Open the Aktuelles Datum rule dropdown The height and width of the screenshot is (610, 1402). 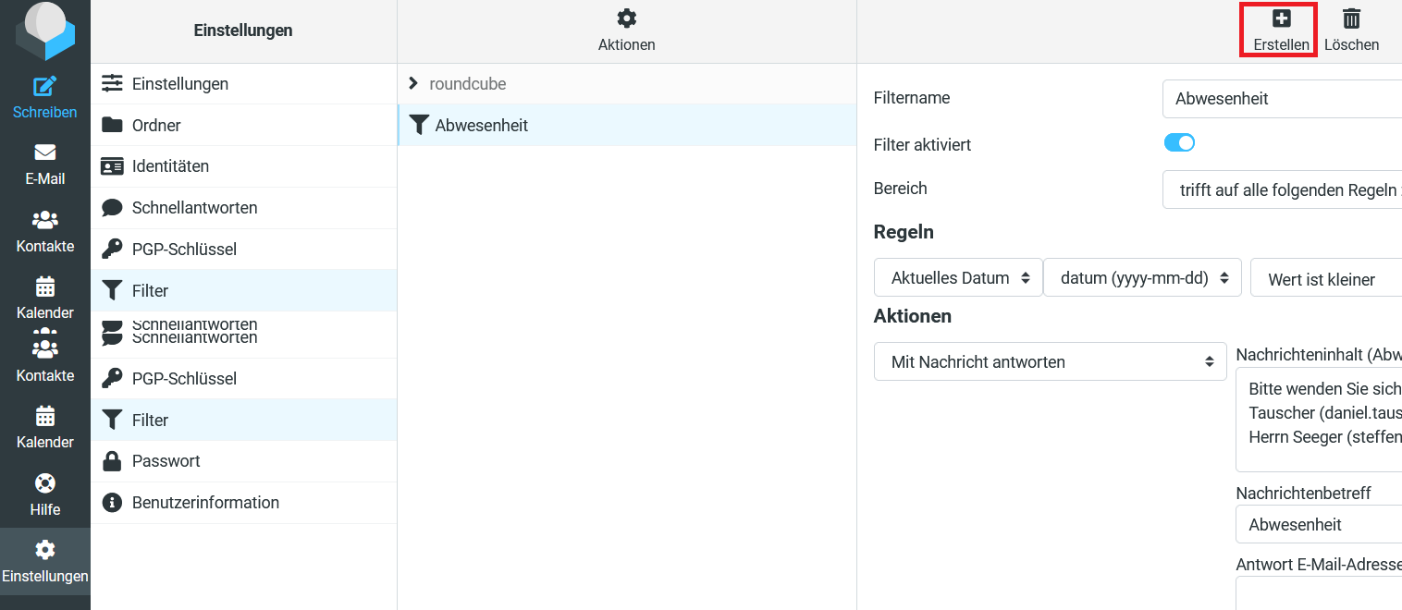pos(958,278)
